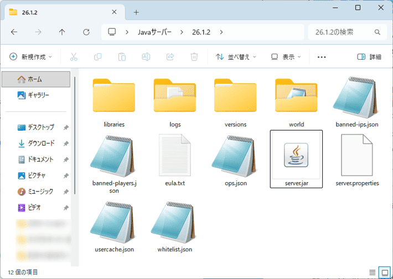Unpin ダウンロード using its pin icon
Screen dimensions: 393x279
pyautogui.click(x=66, y=143)
